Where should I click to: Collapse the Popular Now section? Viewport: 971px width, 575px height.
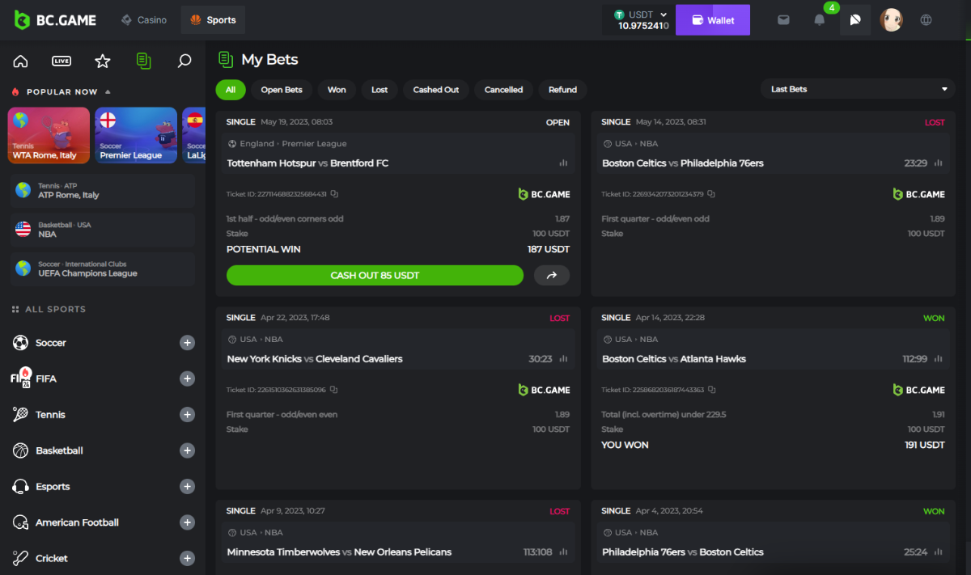pos(108,92)
